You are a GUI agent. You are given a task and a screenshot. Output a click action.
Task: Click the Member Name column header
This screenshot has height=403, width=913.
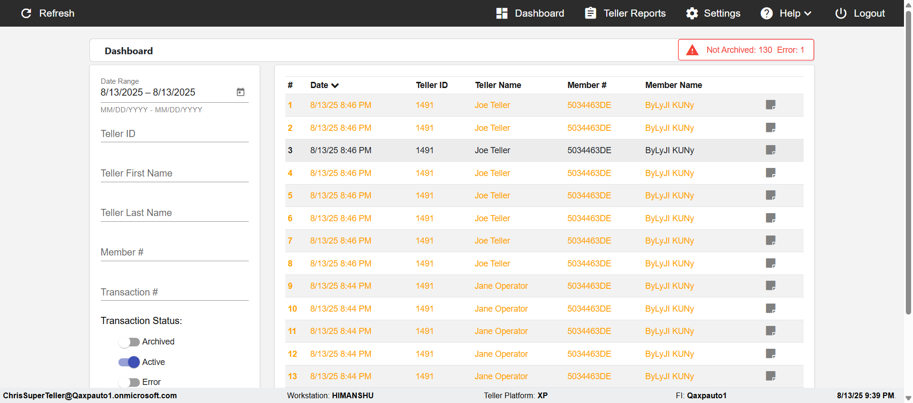click(x=673, y=85)
